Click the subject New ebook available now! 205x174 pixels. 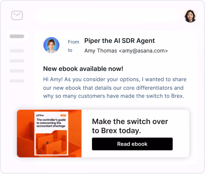pos(83,69)
